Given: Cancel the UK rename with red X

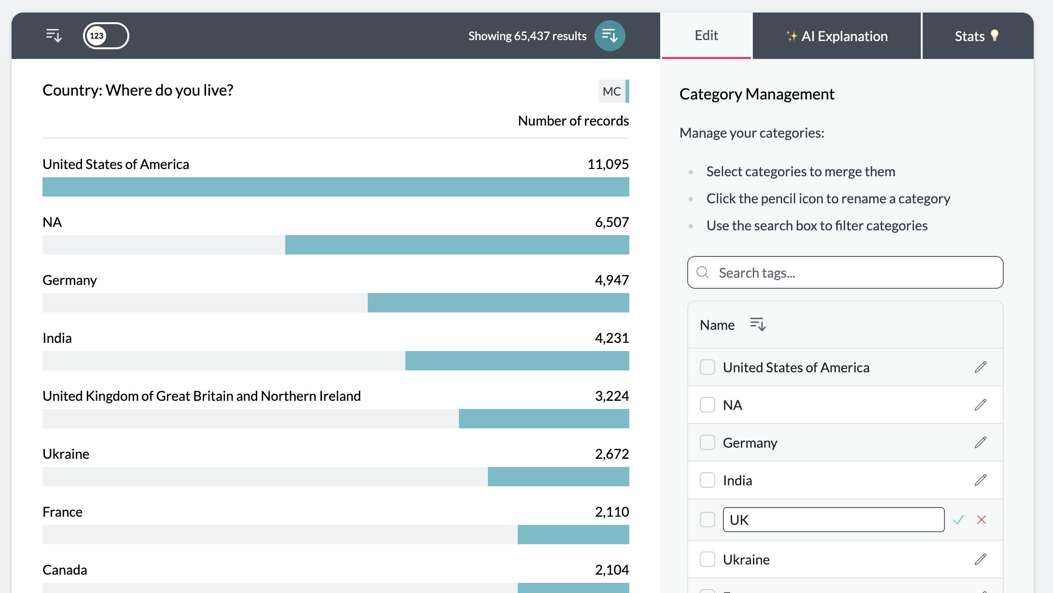Looking at the screenshot, I should point(982,520).
